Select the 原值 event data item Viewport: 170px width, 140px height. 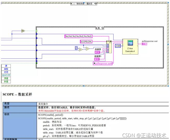[6, 78]
